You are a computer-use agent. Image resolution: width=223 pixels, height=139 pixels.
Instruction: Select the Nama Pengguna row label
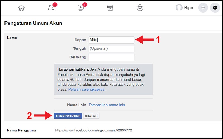(21, 130)
